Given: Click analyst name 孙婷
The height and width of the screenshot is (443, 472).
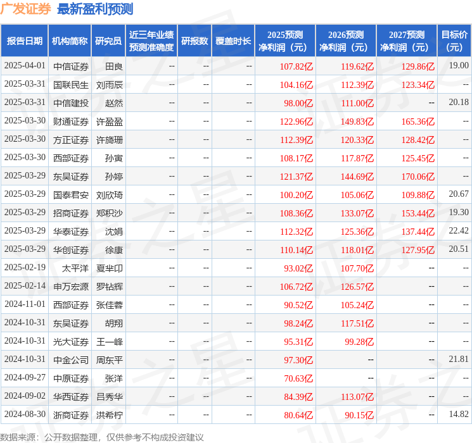Looking at the screenshot, I should [x=114, y=177].
